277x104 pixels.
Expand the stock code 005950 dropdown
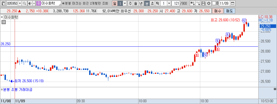20,3
